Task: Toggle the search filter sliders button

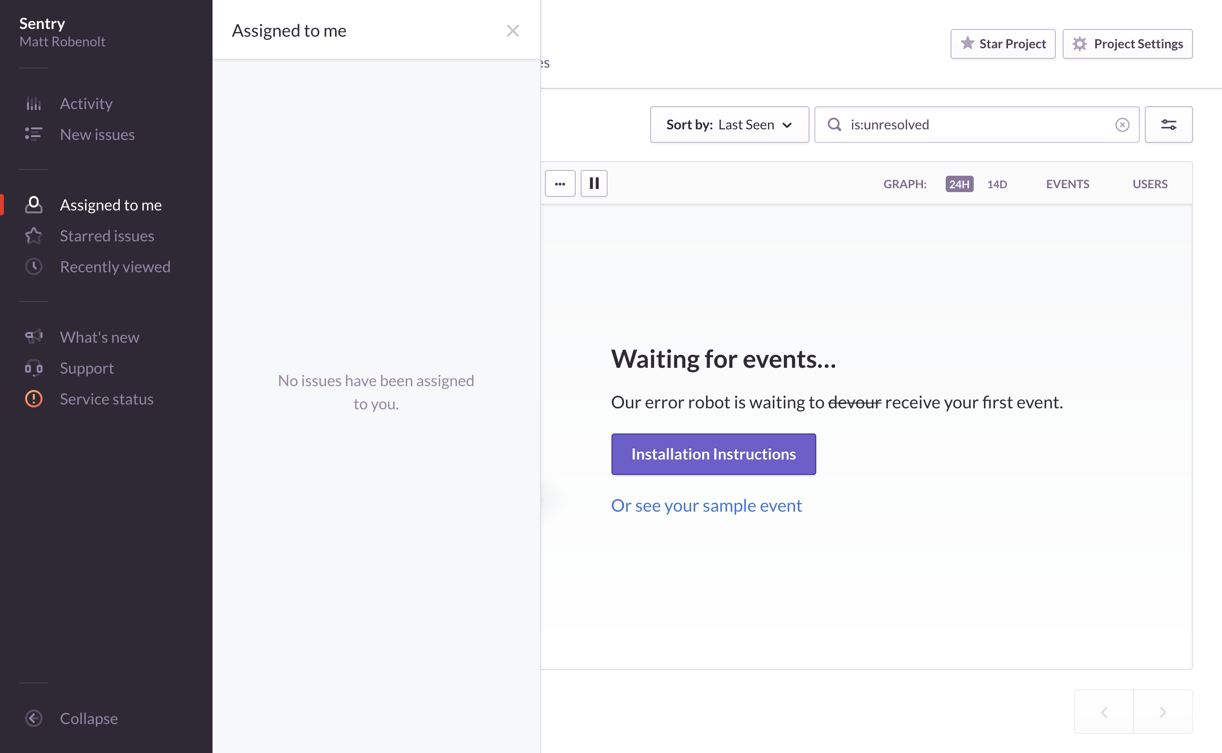Action: (1168, 125)
